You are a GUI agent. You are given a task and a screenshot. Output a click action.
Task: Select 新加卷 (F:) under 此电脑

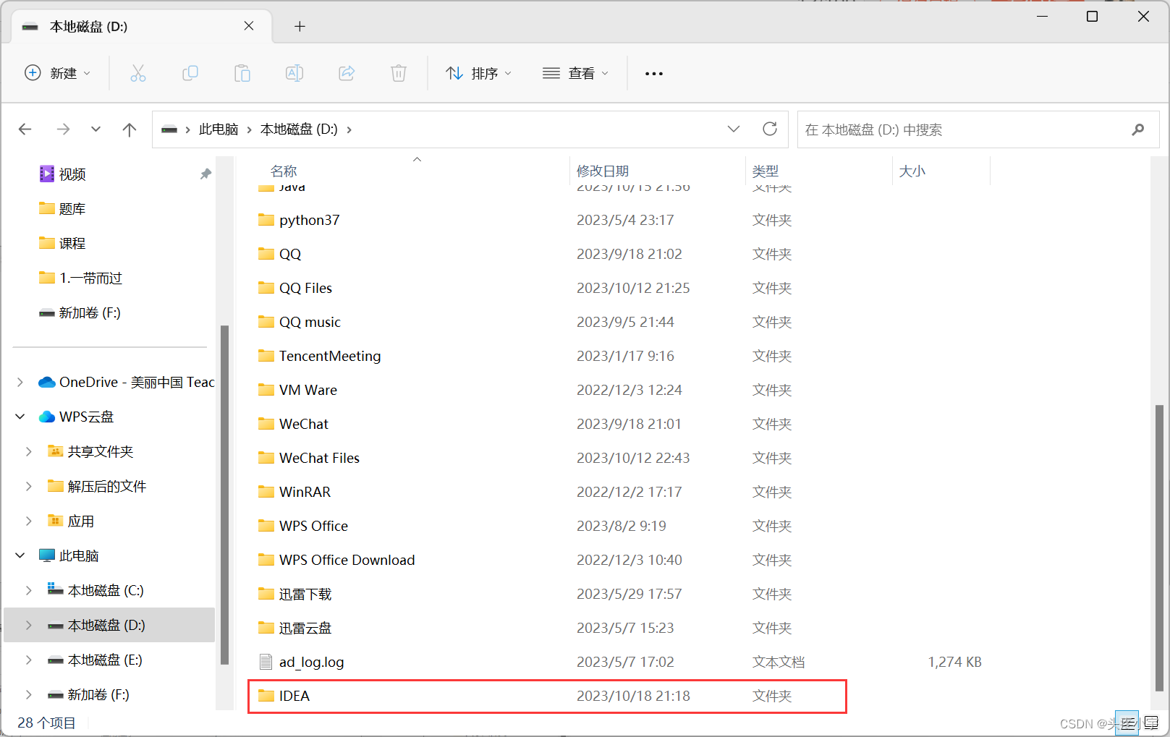[x=98, y=695]
